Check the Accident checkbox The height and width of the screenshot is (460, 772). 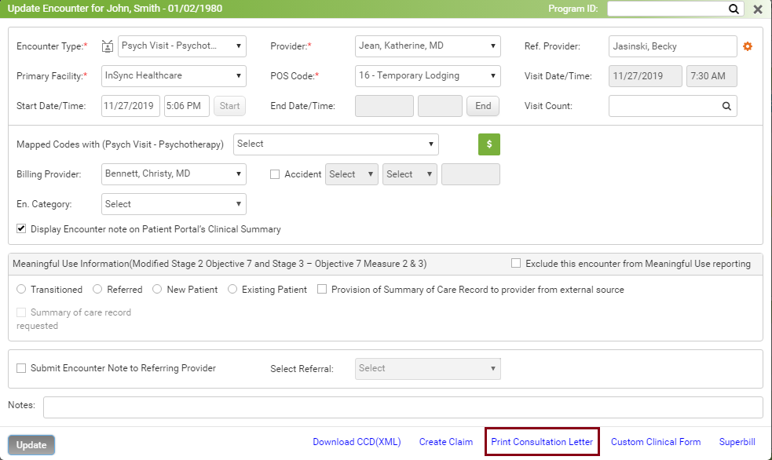[x=275, y=174]
